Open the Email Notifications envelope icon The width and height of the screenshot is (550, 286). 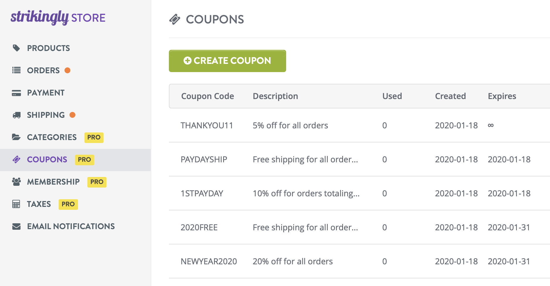(16, 226)
